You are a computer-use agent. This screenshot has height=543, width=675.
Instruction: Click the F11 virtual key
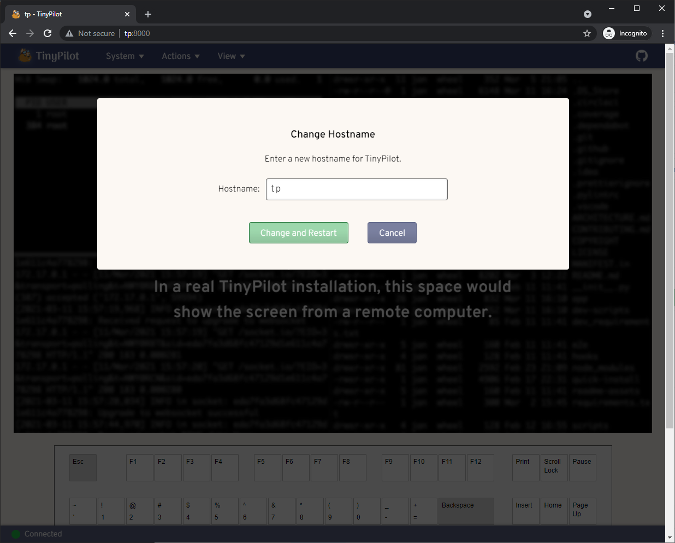click(x=452, y=468)
